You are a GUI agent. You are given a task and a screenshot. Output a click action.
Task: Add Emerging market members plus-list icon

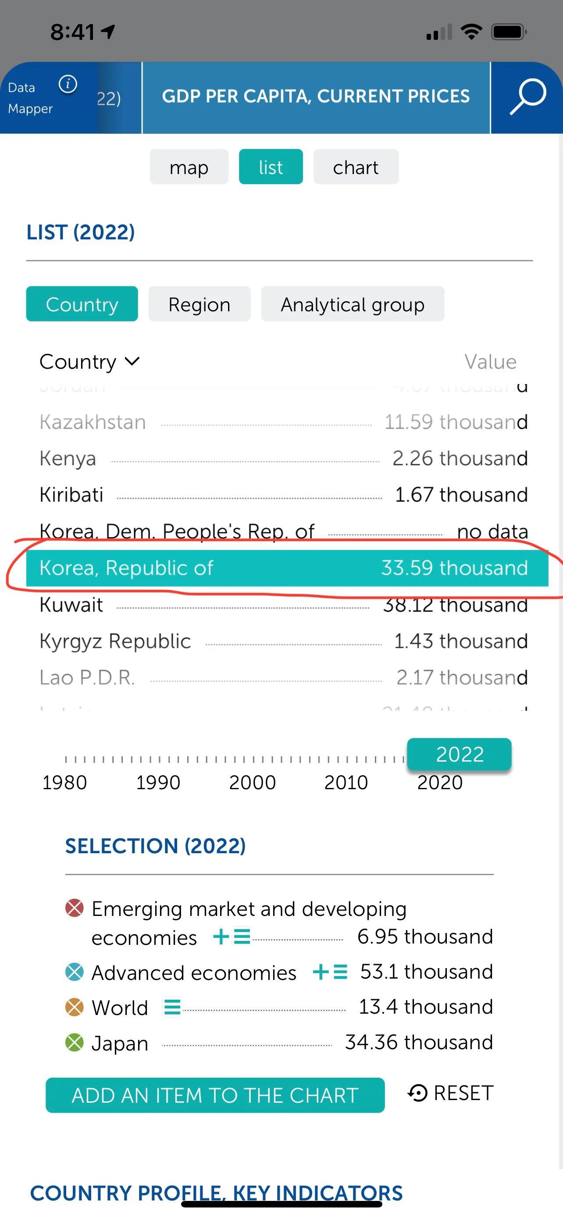click(232, 936)
